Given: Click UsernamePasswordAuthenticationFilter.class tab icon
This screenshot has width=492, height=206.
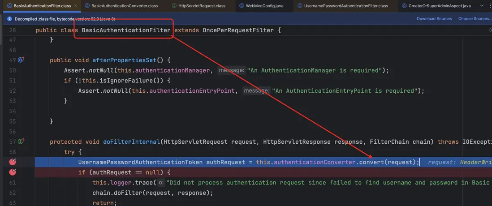Looking at the screenshot, I should pyautogui.click(x=300, y=6).
